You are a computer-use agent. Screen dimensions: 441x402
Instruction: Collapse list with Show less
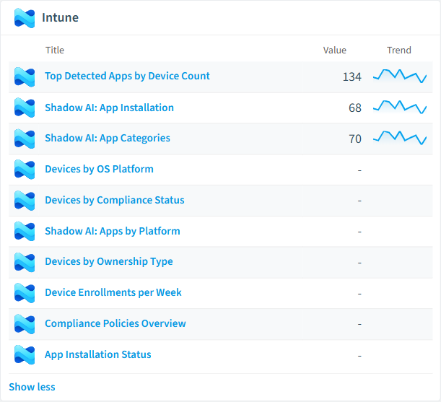pyautogui.click(x=32, y=387)
